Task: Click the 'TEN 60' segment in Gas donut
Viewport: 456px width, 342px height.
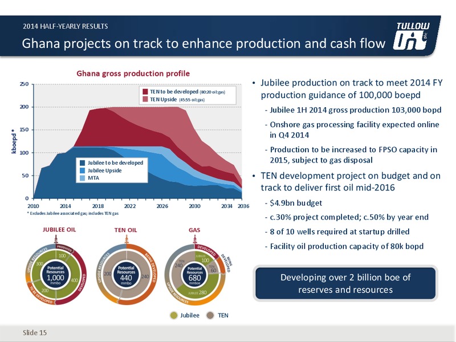Action: point(213,269)
